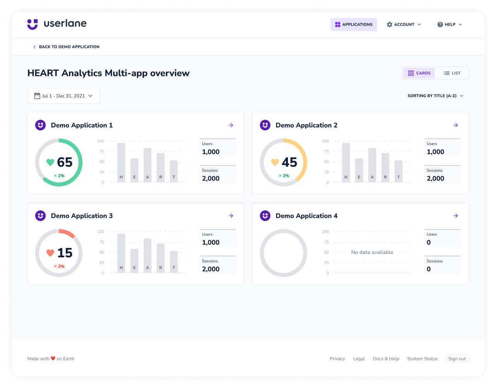
Task: Click Demo Application 2 score ring
Action: 284,162
